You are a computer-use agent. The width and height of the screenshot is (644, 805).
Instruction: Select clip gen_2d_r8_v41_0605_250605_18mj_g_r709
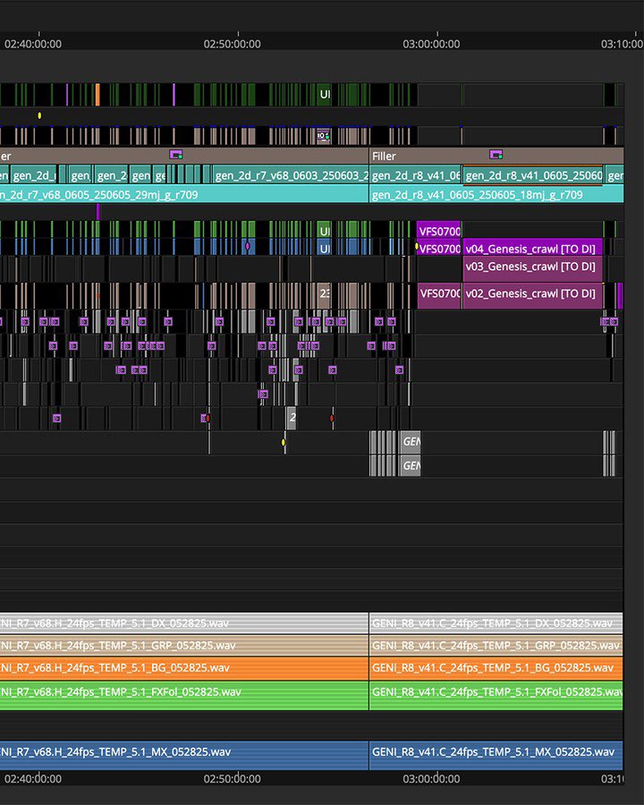(x=496, y=194)
